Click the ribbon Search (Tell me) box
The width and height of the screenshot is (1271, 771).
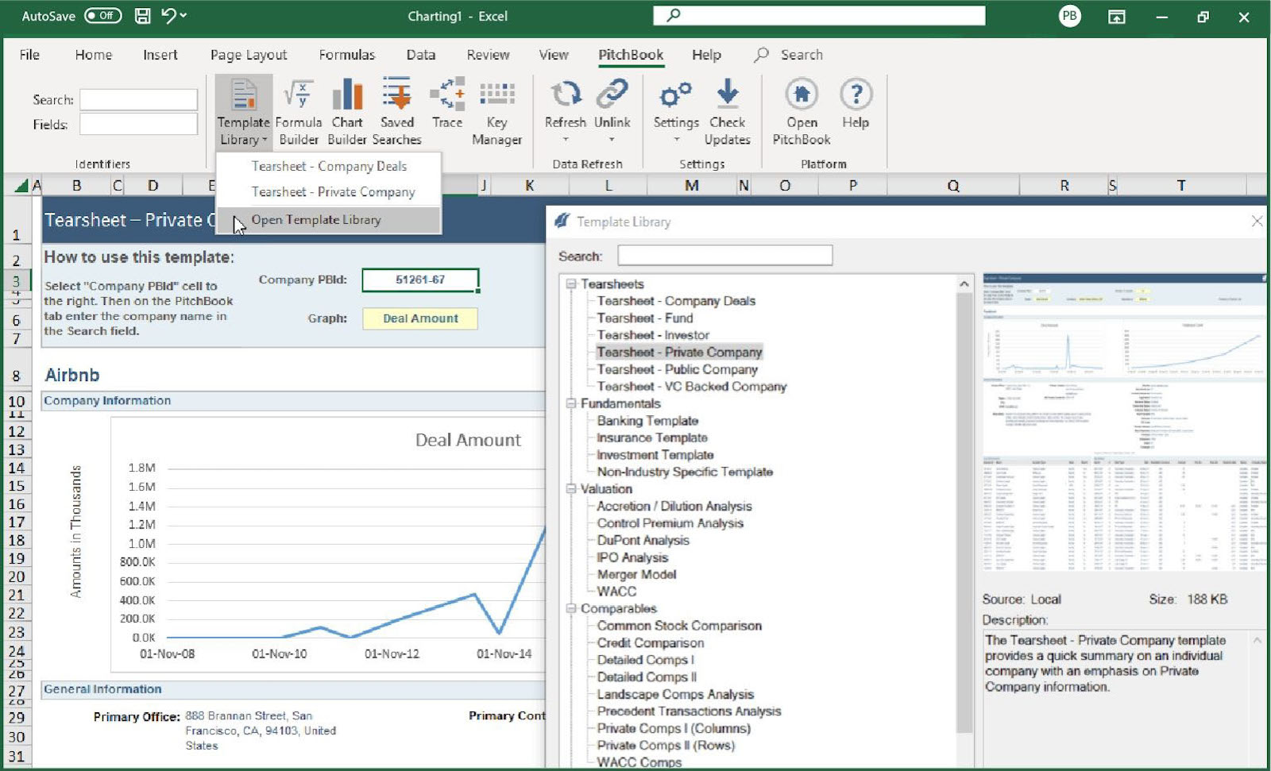[789, 55]
